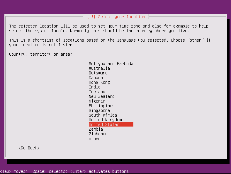Screen dimensions: 231x174
Task: Choose the "other" location option
Action: pyautogui.click(x=95, y=139)
